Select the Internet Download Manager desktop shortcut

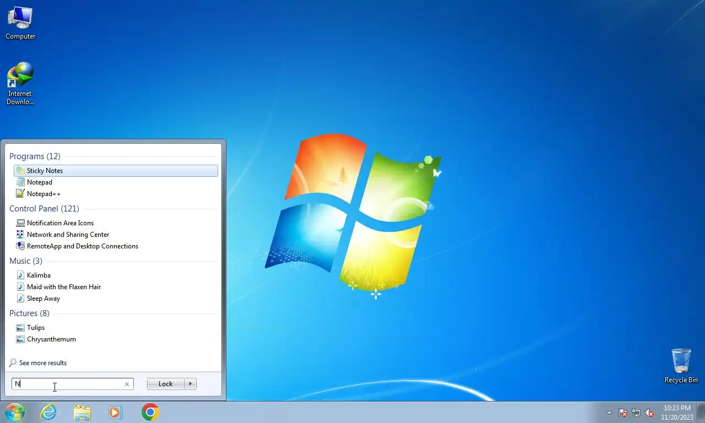[20, 84]
